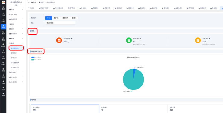Open 权限 permissions in the dark rail

[x=3, y=82]
